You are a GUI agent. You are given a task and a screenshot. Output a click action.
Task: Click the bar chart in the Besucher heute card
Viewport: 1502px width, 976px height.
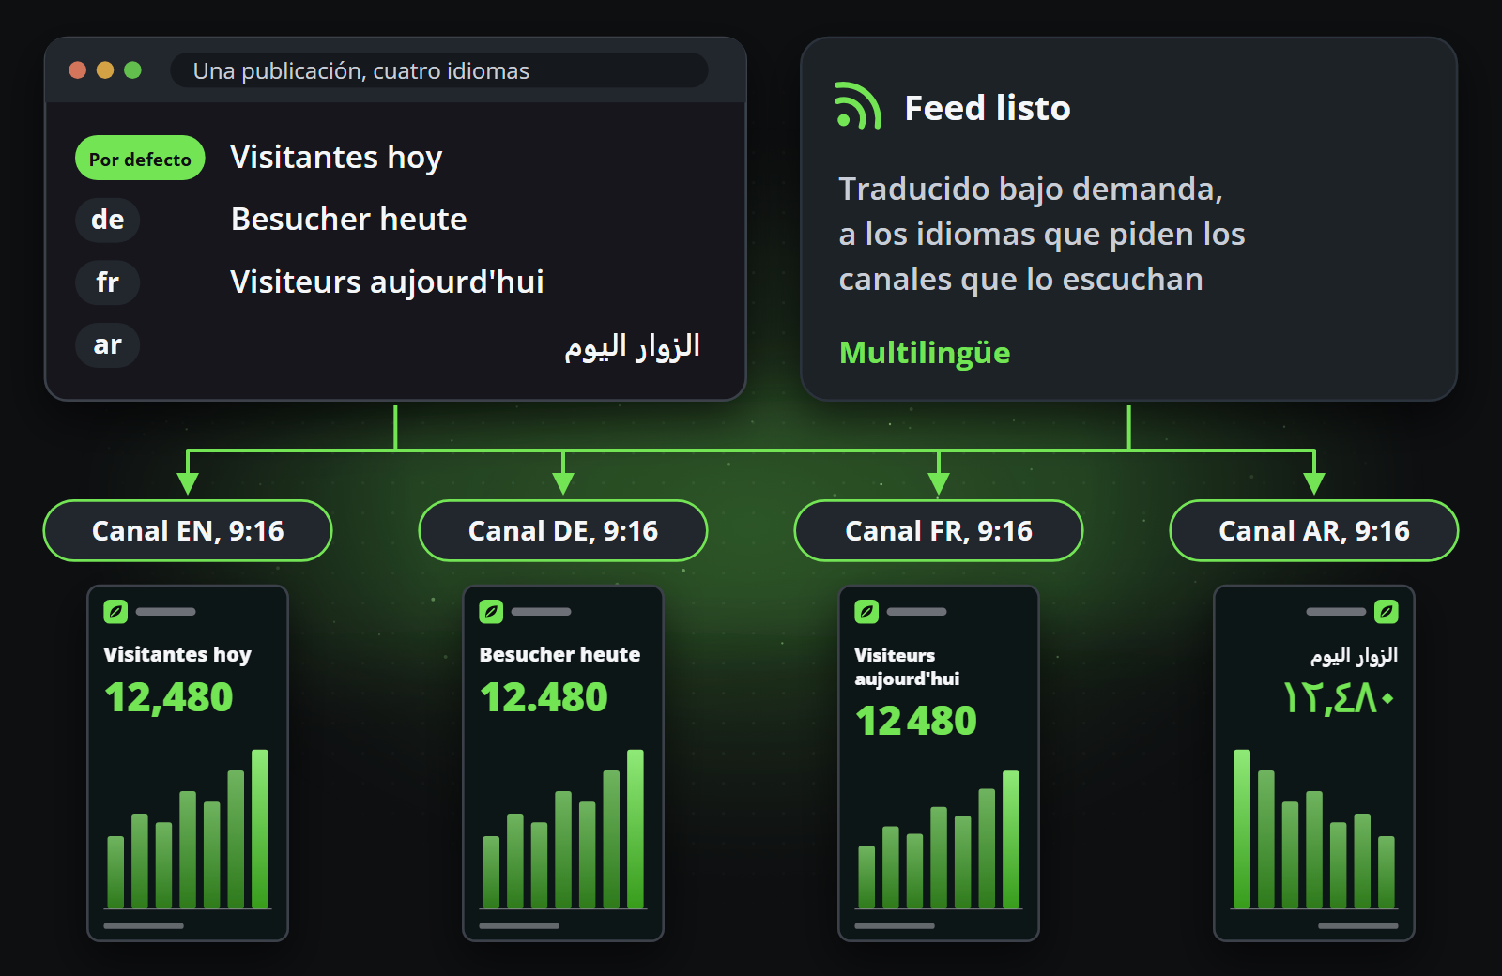tap(563, 830)
